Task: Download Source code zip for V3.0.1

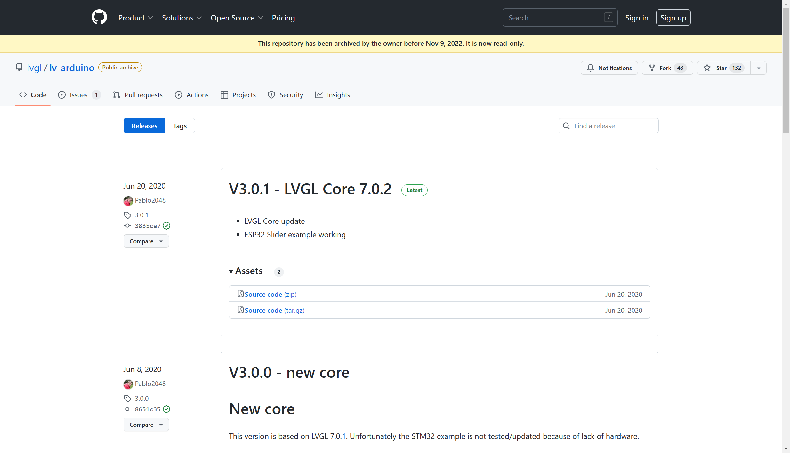Action: pos(270,294)
